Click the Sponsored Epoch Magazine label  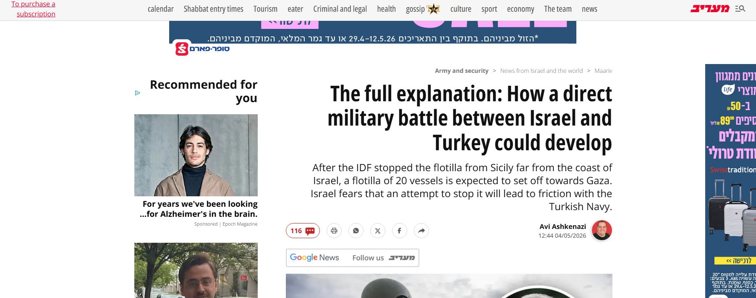tap(226, 224)
